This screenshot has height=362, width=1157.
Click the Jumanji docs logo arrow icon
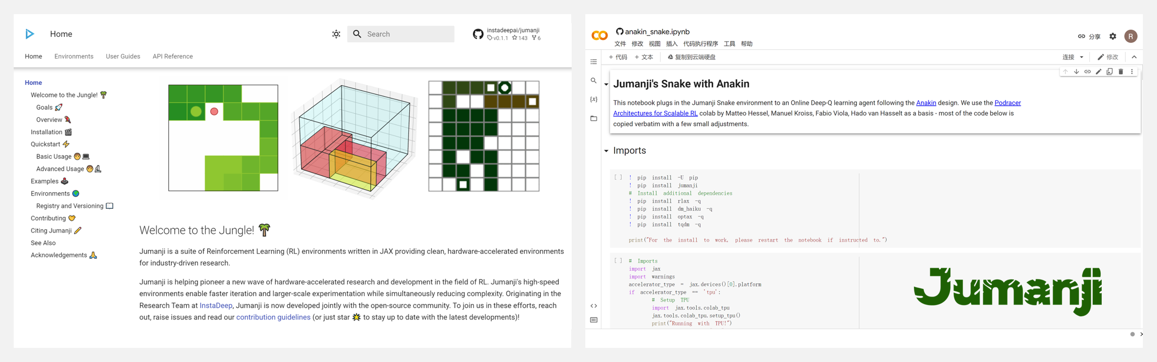[x=30, y=34]
